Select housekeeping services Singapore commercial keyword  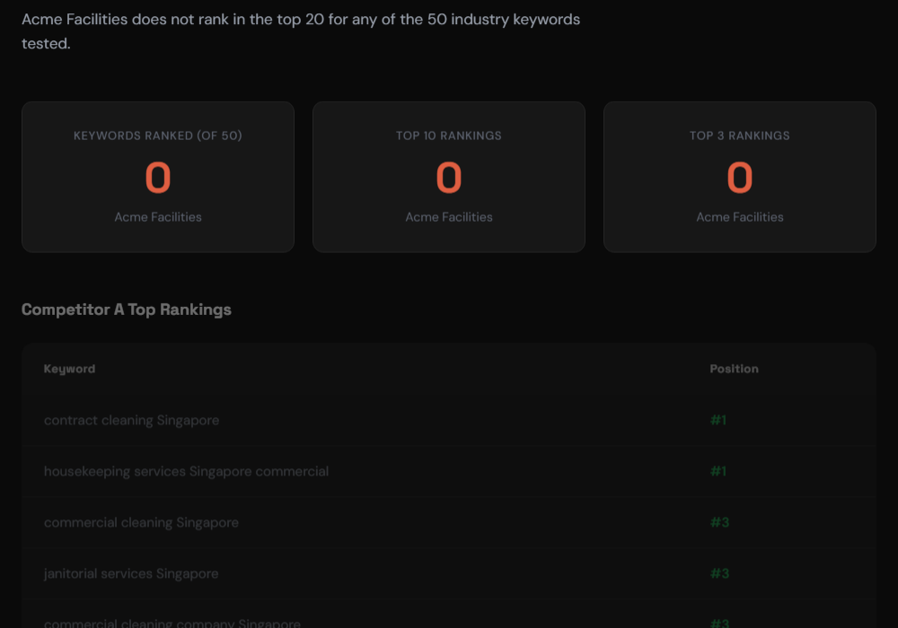187,471
